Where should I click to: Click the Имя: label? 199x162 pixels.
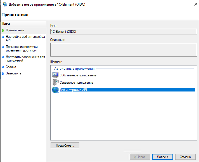(x=54, y=25)
